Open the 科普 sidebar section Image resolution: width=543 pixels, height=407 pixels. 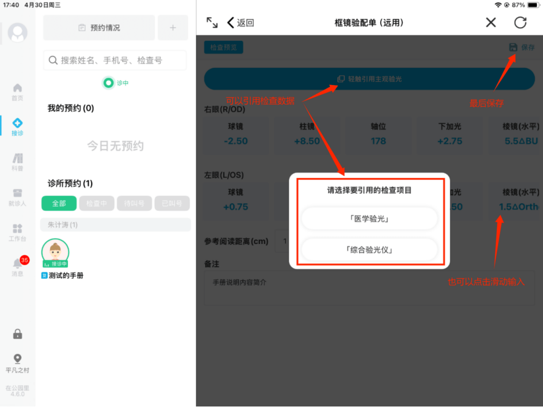tap(17, 161)
